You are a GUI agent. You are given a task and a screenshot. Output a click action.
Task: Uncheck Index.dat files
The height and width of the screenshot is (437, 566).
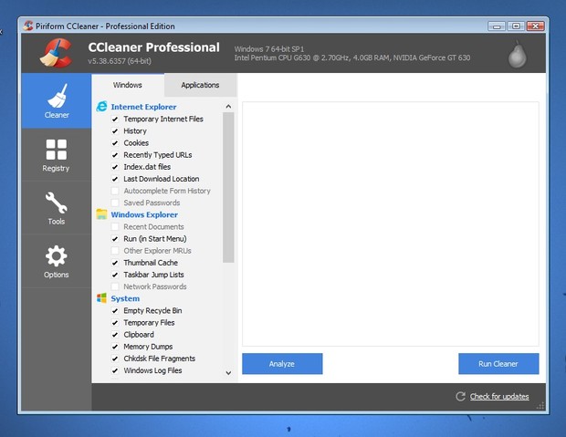click(115, 167)
